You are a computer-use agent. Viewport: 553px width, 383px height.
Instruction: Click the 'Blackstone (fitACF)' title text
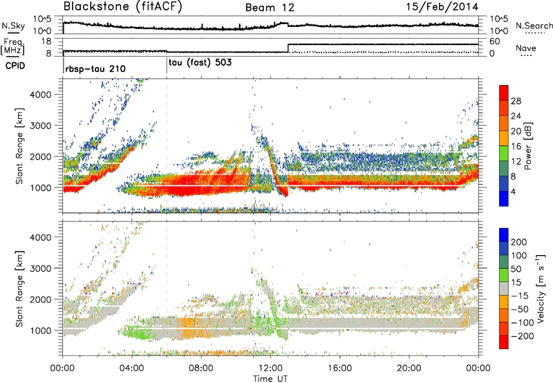pos(123,7)
